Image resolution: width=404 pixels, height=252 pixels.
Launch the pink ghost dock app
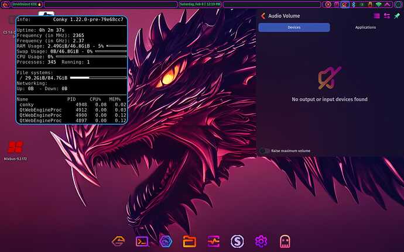tap(285, 241)
